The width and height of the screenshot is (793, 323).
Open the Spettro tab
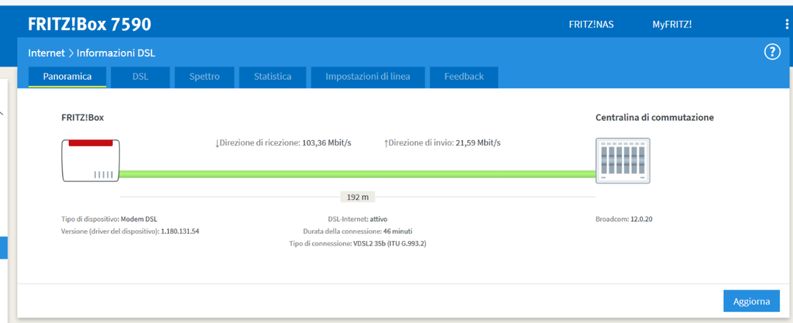coord(204,77)
